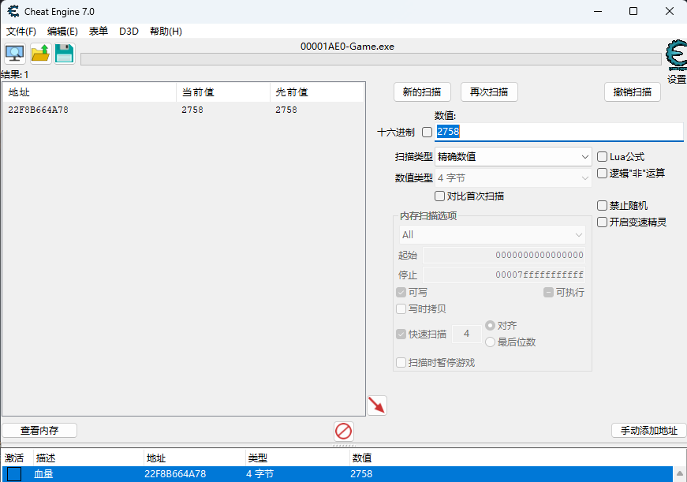Click the address table scrollbar up arrow
687x482 pixels.
(x=680, y=473)
